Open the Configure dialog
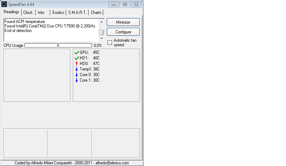Image resolution: width=286 pixels, height=166 pixels. 123,32
